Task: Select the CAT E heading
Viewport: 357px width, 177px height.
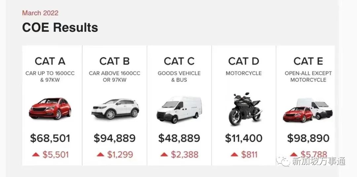Action: [x=308, y=61]
